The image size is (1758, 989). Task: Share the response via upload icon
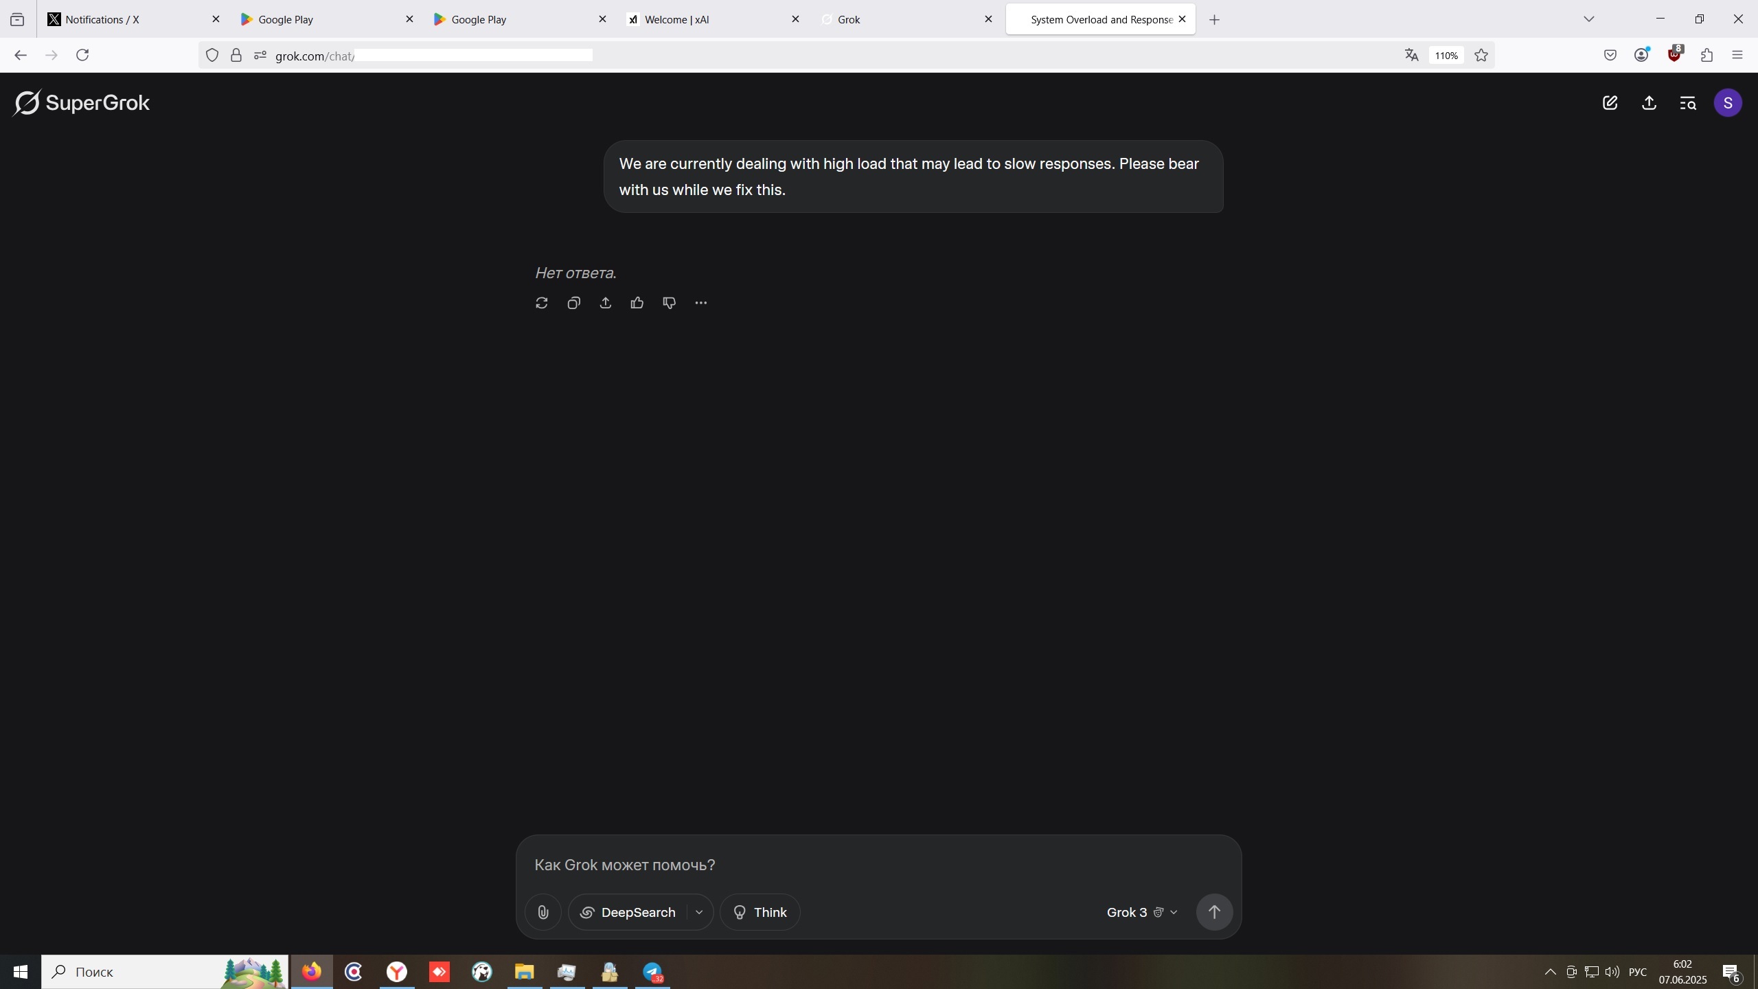(x=605, y=303)
